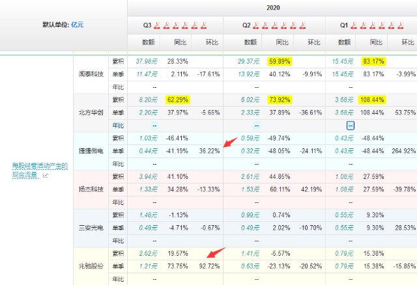
Task: Open the first PDF icon beside Q3
Action: tap(158, 25)
